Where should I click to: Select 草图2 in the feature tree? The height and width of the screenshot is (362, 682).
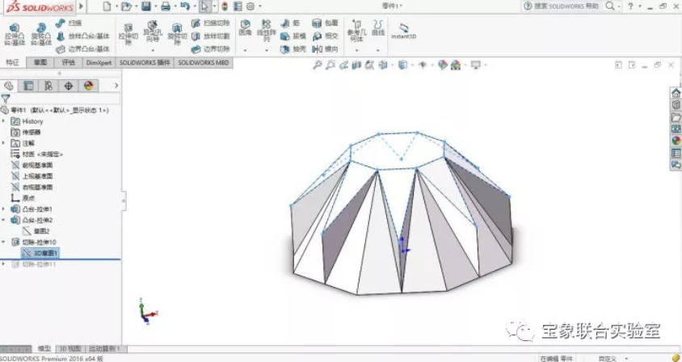(x=36, y=231)
